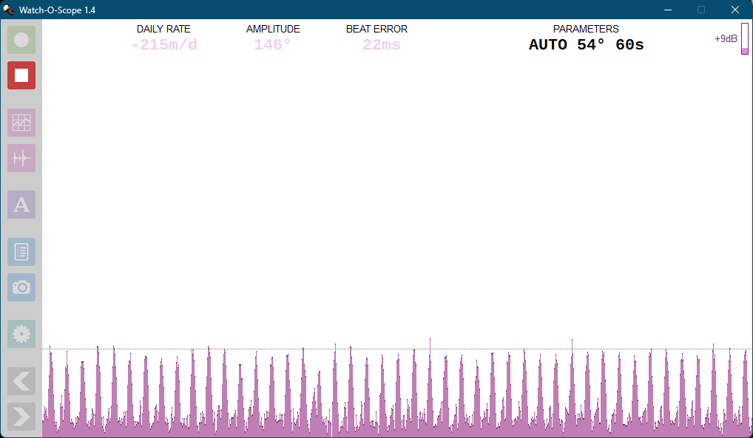Open settings with the gear icon

pyautogui.click(x=21, y=334)
